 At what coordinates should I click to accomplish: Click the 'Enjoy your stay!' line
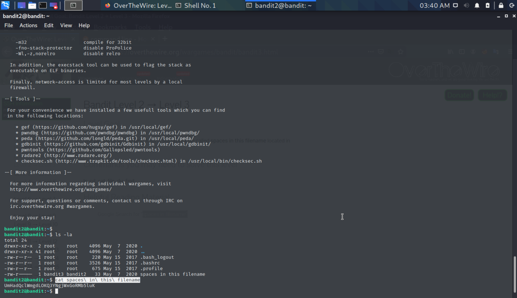point(32,217)
